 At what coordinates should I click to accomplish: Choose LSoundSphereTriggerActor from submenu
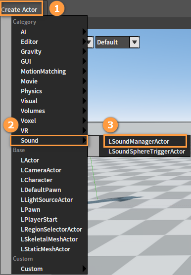(x=146, y=152)
